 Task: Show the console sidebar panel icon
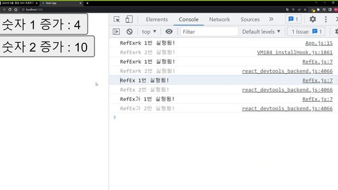tap(116, 32)
